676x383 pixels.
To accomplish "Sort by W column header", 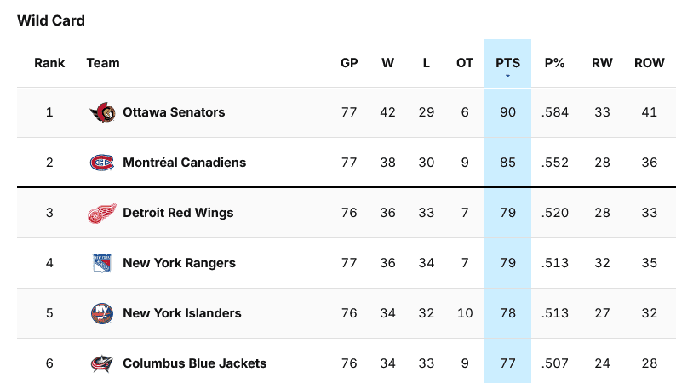I will [x=387, y=63].
